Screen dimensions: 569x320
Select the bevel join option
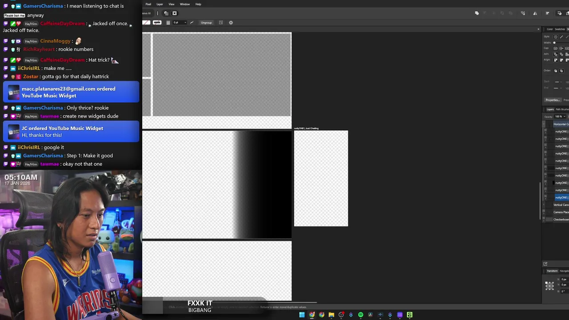[x=561, y=54]
